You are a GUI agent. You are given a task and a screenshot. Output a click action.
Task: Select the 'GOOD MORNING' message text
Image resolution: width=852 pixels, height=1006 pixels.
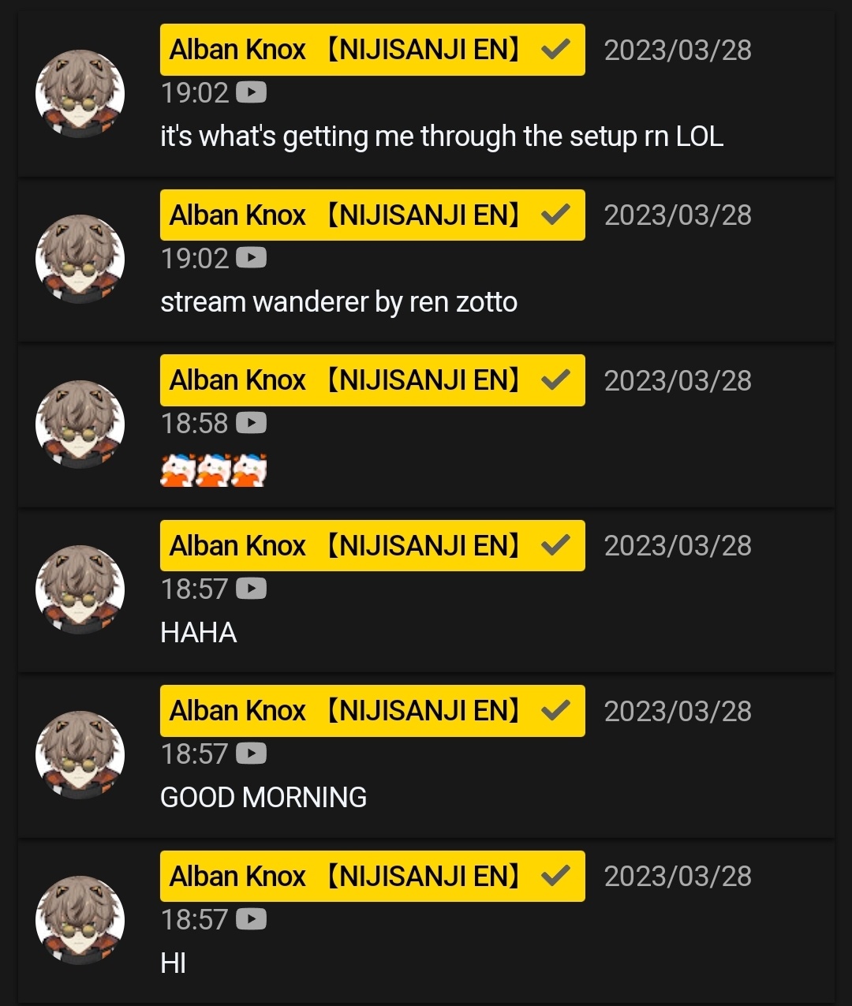coord(263,798)
